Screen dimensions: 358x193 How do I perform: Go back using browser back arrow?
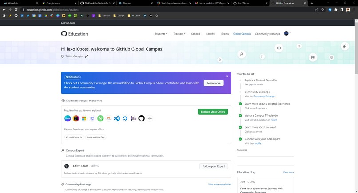4,10
